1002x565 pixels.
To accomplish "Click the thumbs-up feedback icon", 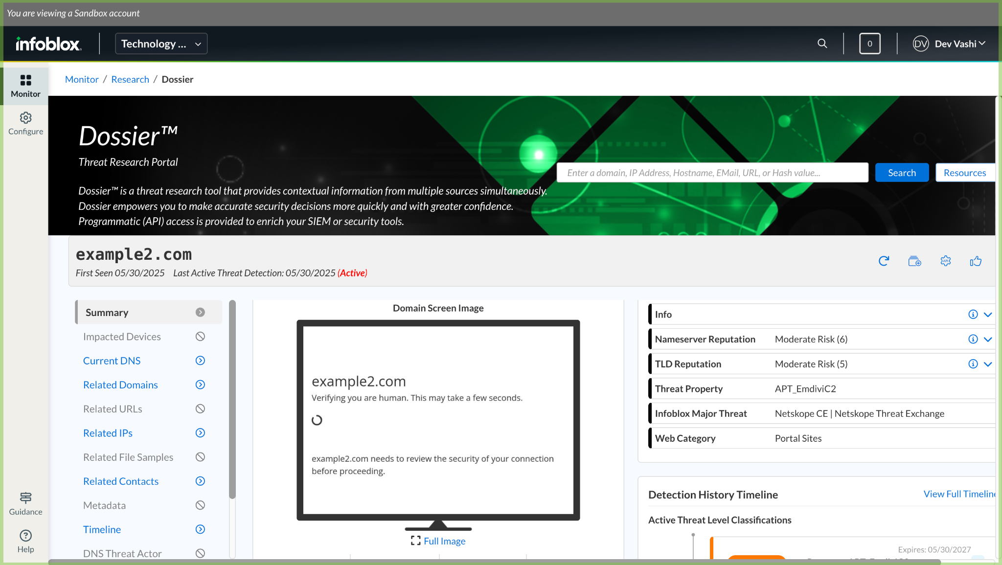I will coord(976,261).
